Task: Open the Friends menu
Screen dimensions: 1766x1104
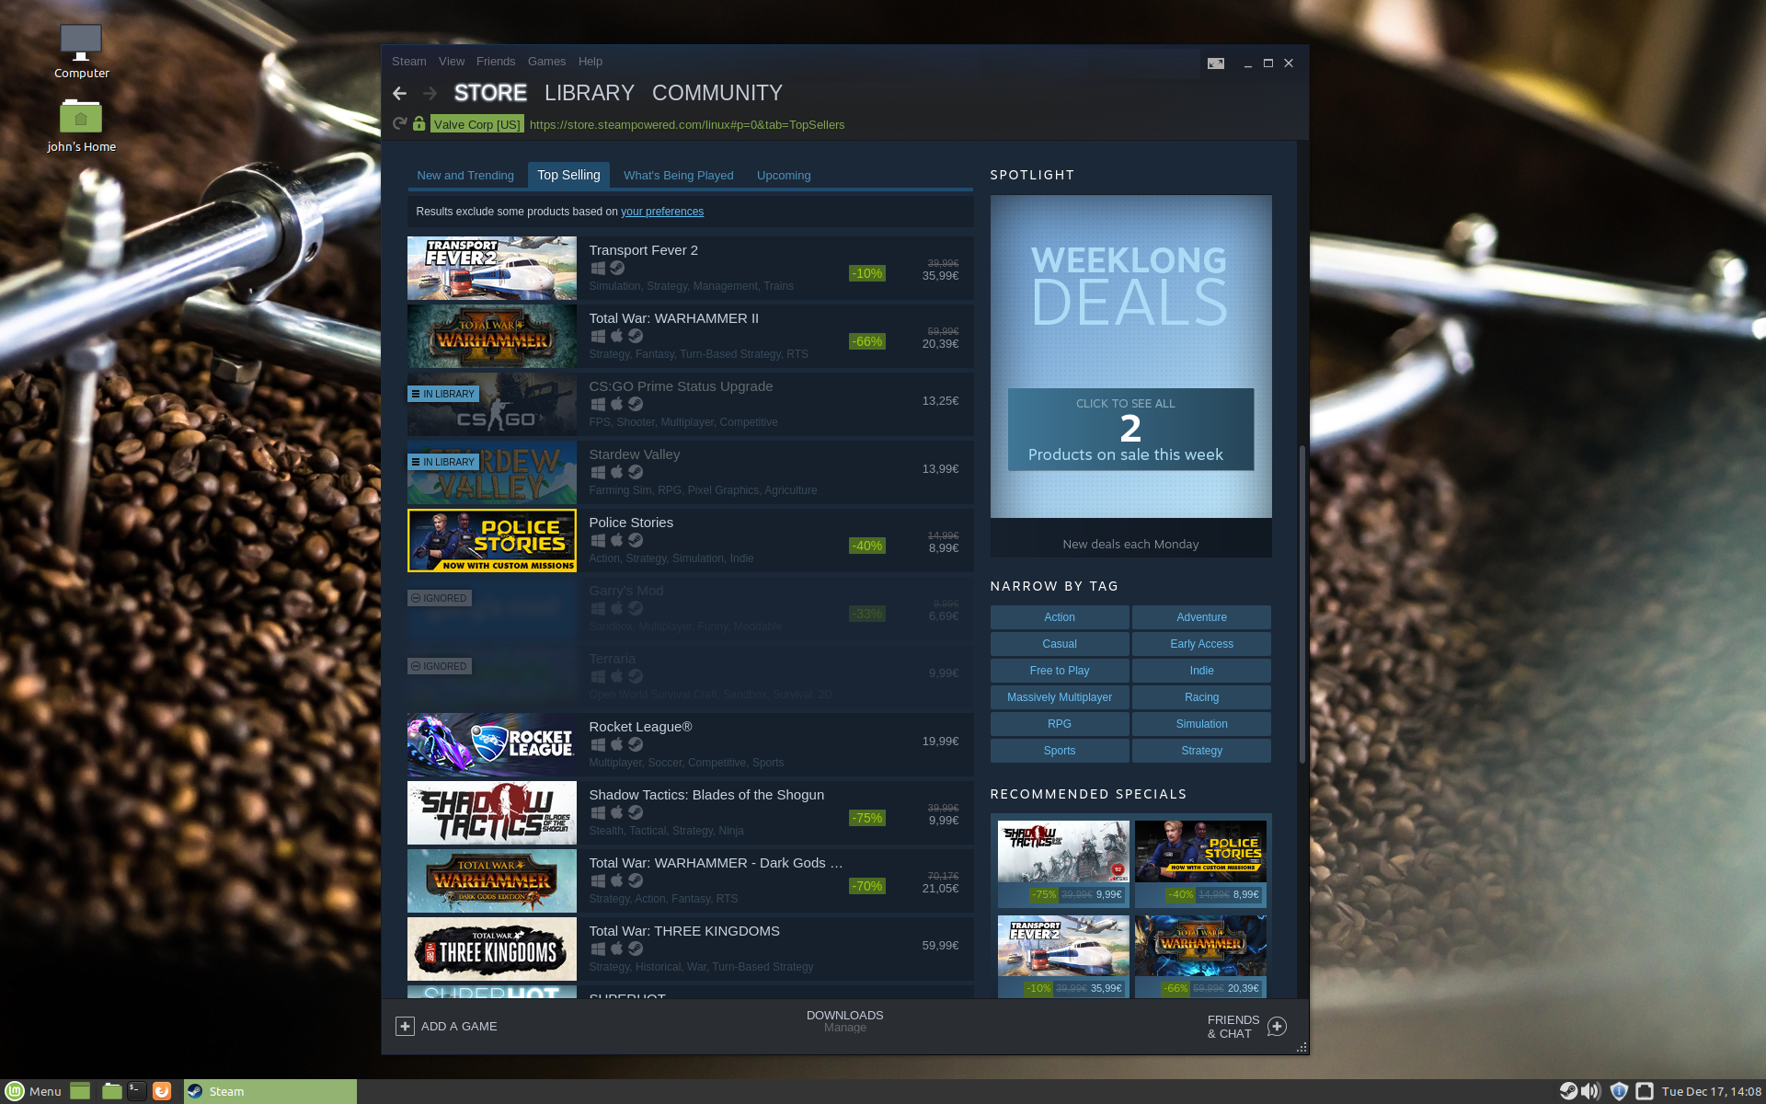Action: coord(496,62)
